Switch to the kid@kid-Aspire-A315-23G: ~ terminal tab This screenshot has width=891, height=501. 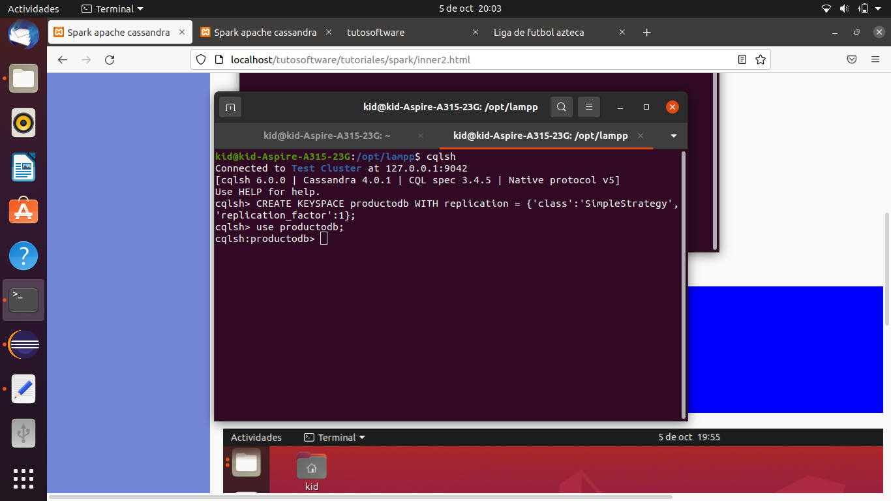coord(327,136)
